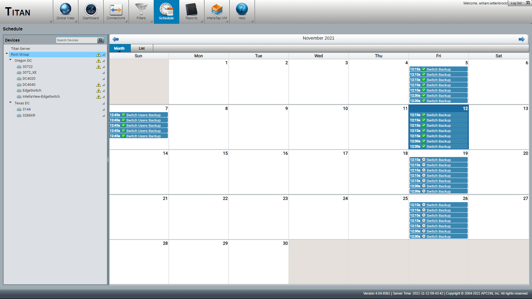Open the Connections panel
The height and width of the screenshot is (299, 532).
coord(116,11)
